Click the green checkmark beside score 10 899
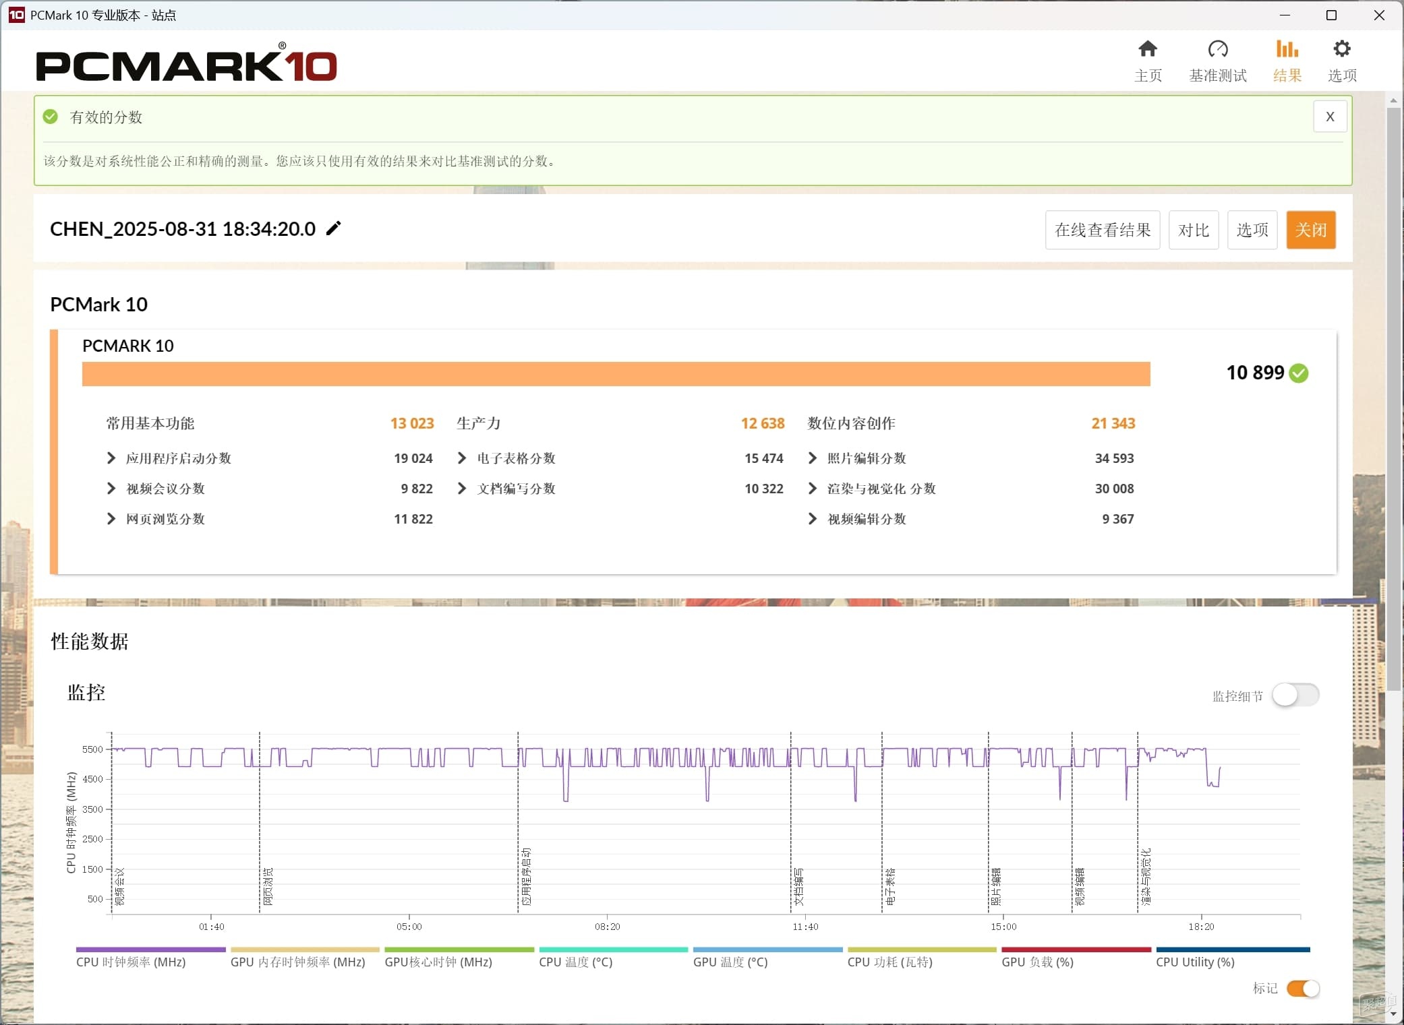The width and height of the screenshot is (1404, 1025). [1299, 373]
